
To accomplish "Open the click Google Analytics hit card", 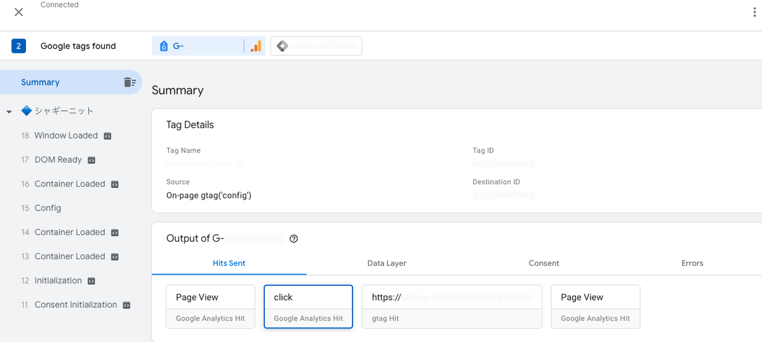I will coord(308,306).
